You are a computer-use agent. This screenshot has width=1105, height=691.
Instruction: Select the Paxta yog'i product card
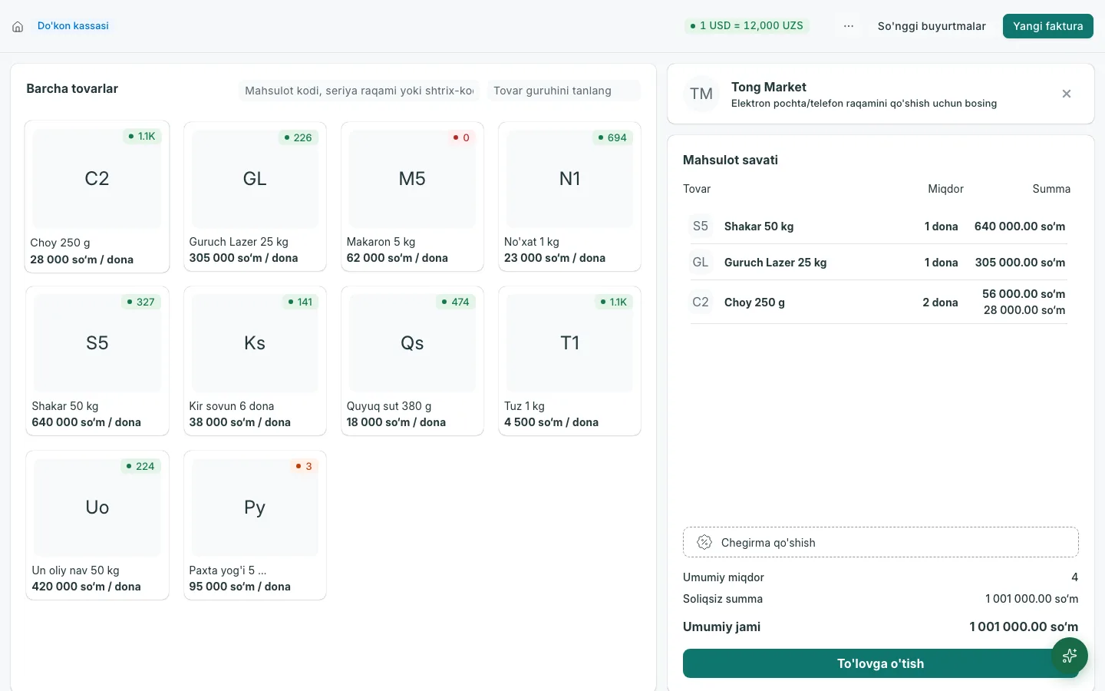(255, 525)
